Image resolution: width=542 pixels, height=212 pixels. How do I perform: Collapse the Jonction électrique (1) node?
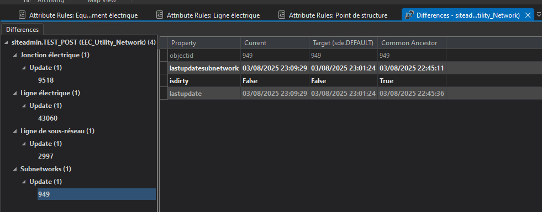[x=15, y=55]
